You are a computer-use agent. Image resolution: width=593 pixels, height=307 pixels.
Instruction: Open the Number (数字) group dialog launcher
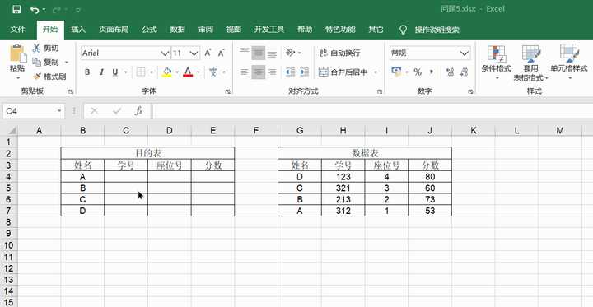470,91
